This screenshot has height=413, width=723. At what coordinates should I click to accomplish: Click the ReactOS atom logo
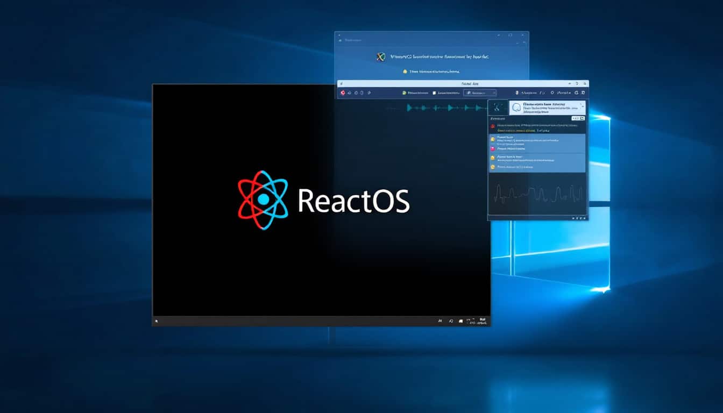tap(263, 200)
